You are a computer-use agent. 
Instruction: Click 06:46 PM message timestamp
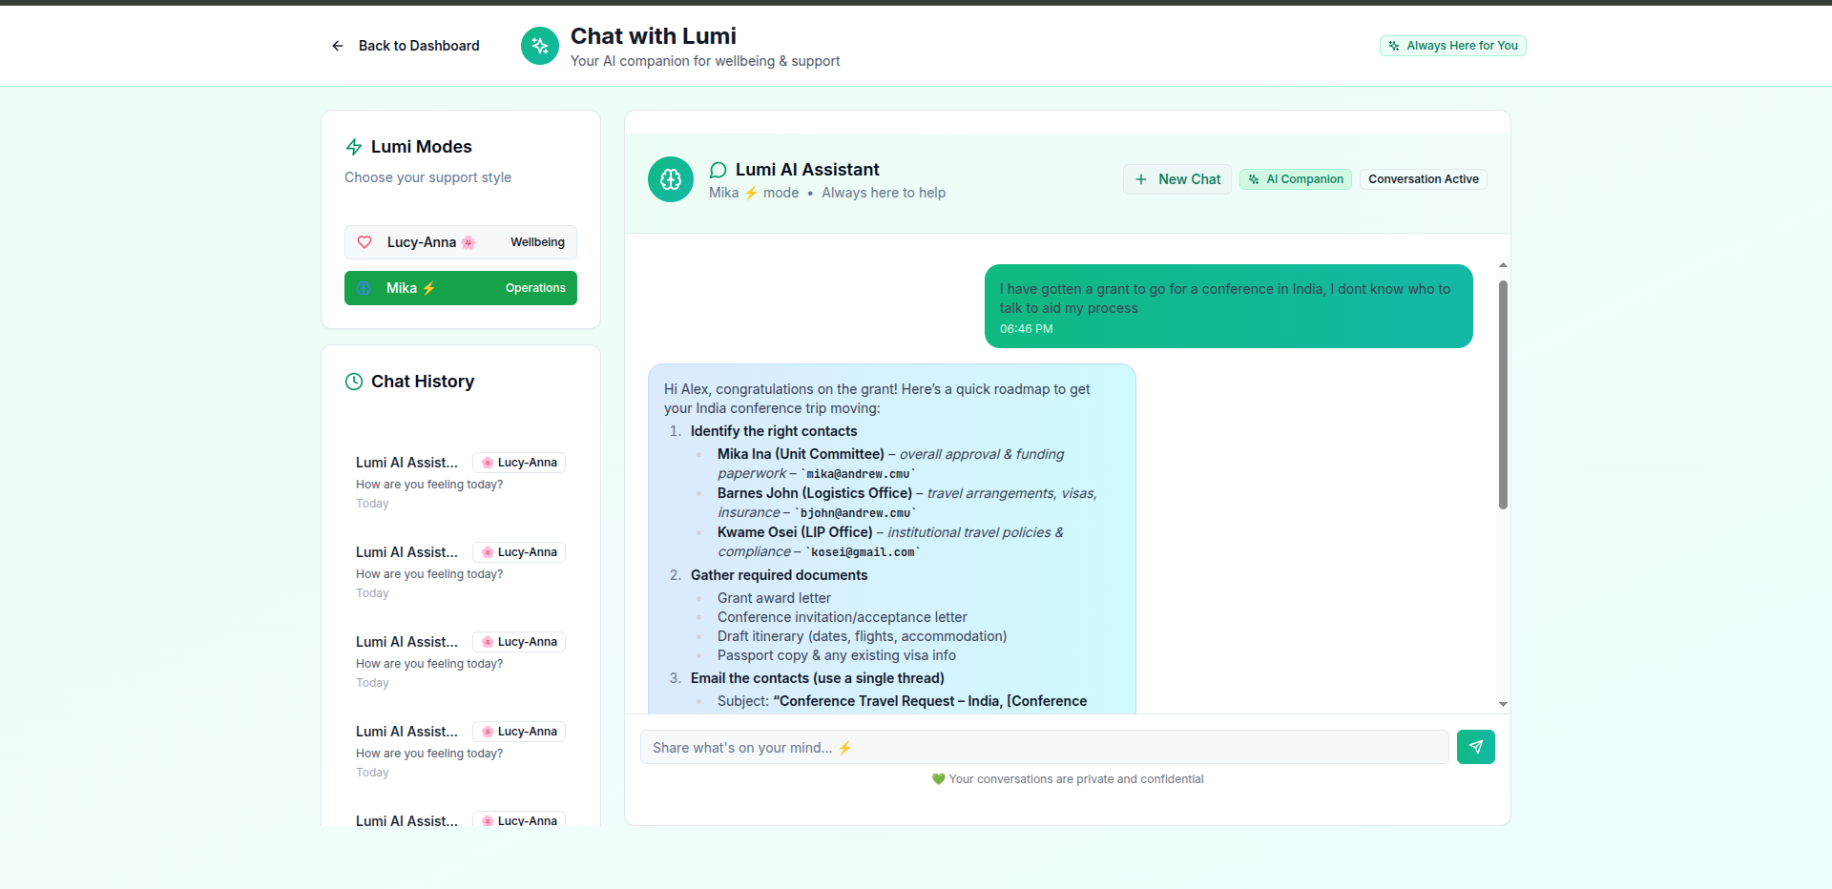click(x=1027, y=329)
